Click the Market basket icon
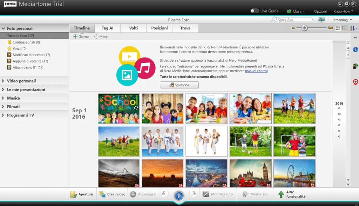The height and width of the screenshot is (206, 359). click(289, 11)
